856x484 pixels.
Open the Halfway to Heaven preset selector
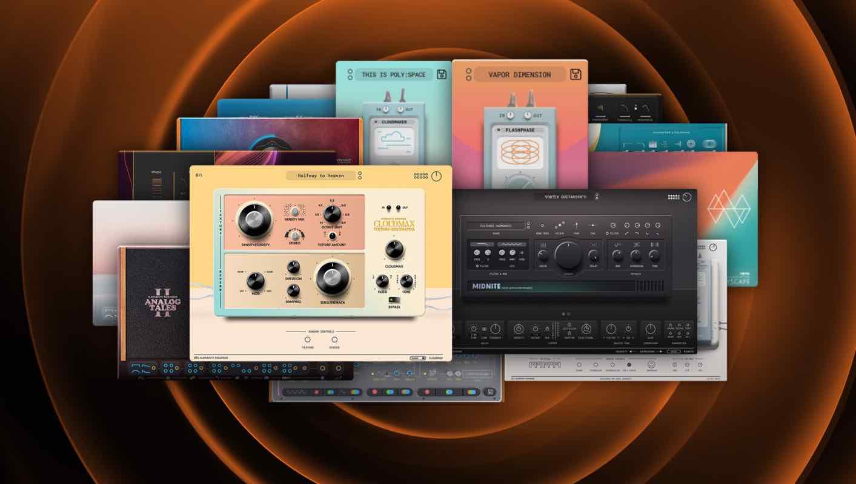point(320,176)
